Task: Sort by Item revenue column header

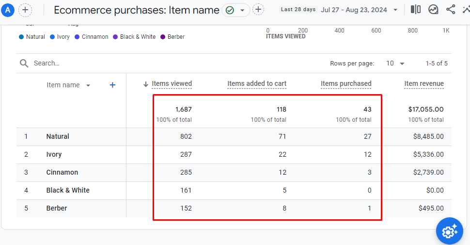Action: (424, 84)
